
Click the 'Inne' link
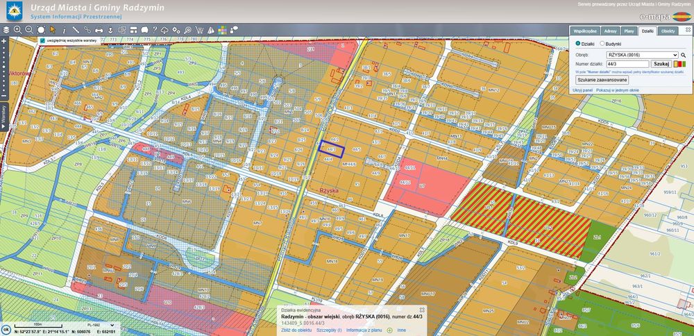tap(401, 330)
